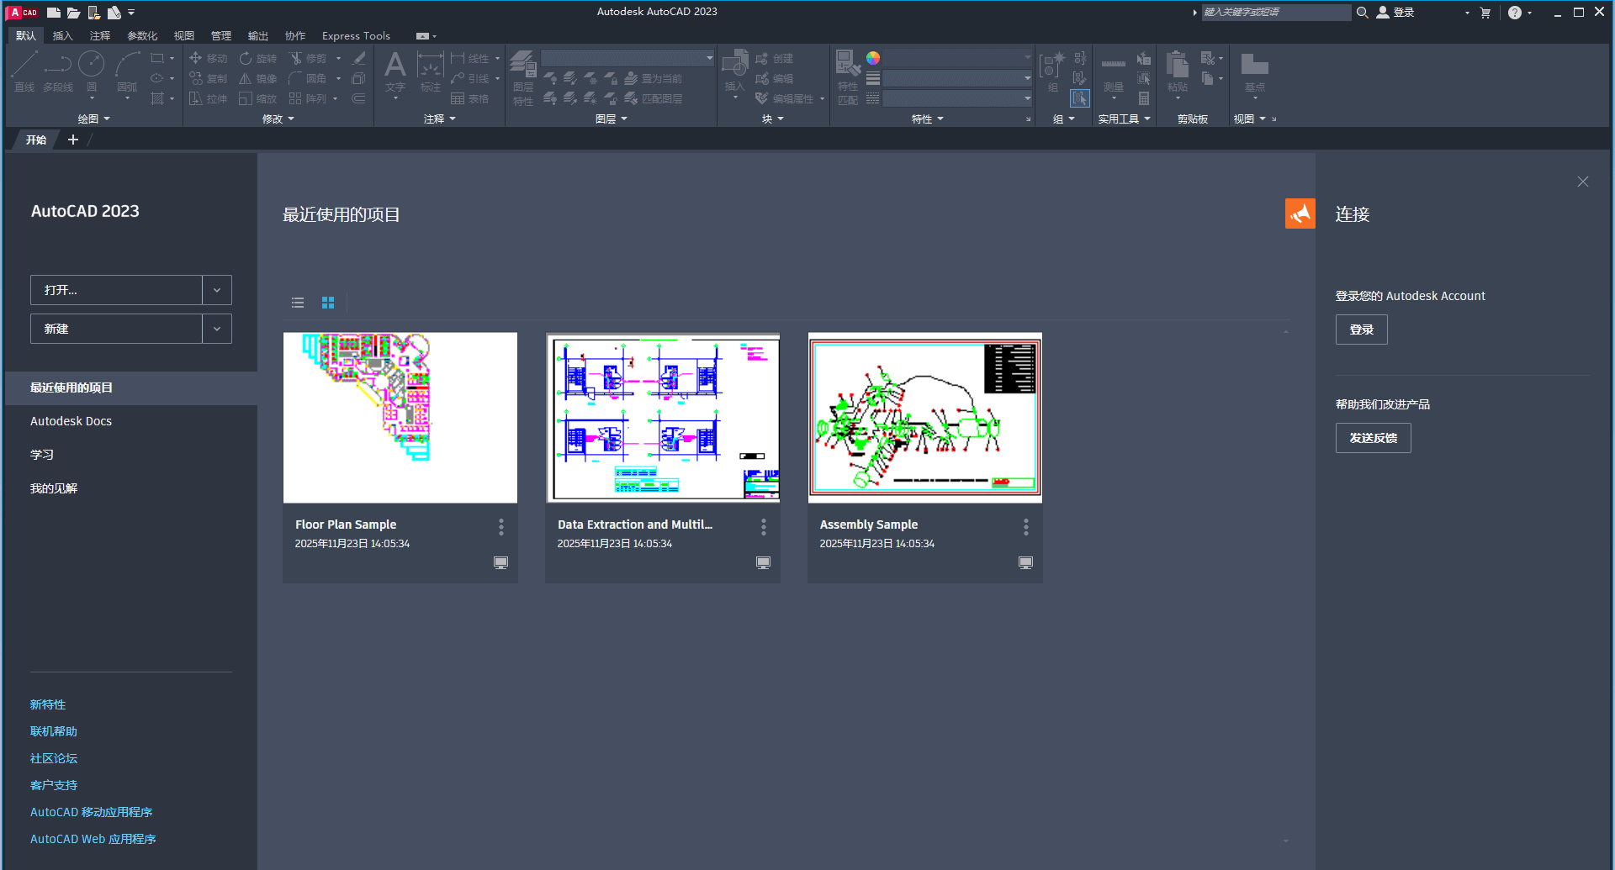Screen dimensions: 1615x870
Task: Open the Assembly Sample drawing thumbnail
Action: [x=924, y=417]
